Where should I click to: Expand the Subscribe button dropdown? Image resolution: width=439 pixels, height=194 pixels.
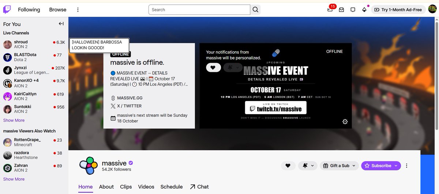click(x=395, y=166)
